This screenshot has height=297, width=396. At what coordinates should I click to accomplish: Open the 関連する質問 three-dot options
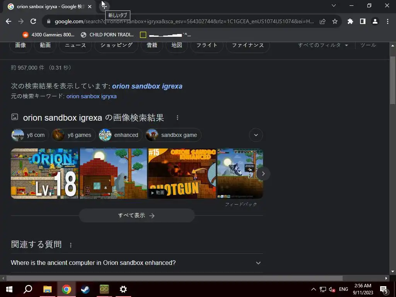[x=71, y=245]
